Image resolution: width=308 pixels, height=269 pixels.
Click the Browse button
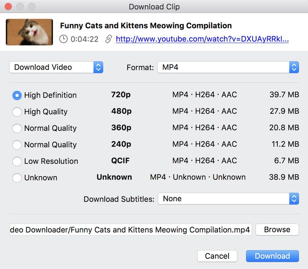277,230
